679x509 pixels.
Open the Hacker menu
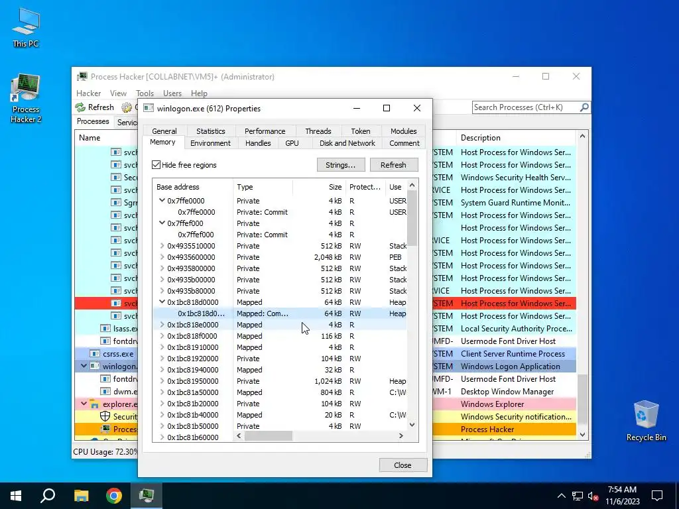(88, 93)
